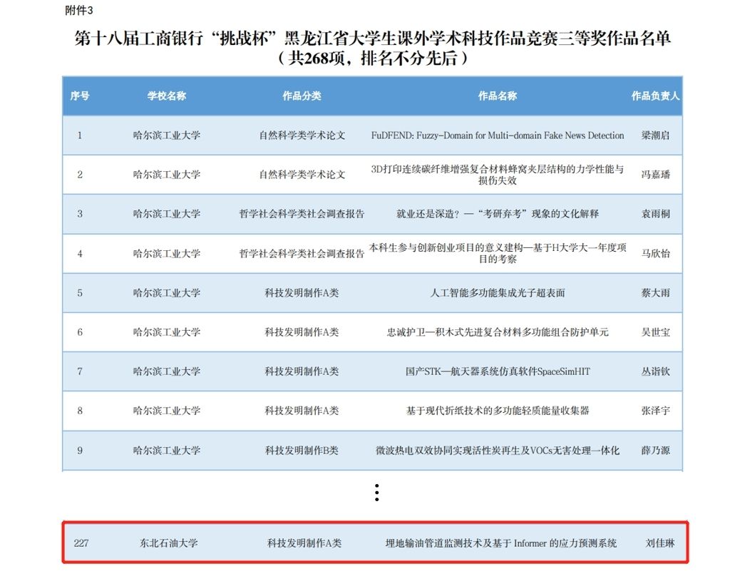Select the 基于现代折纸技术 work title
The image size is (750, 586).
click(498, 411)
